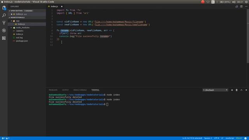Close the terminal panel with X icon
249x140 pixels.
pyautogui.click(x=246, y=90)
